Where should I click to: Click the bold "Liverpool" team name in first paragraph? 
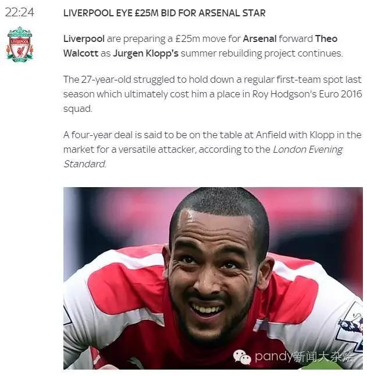pyautogui.click(x=84, y=38)
